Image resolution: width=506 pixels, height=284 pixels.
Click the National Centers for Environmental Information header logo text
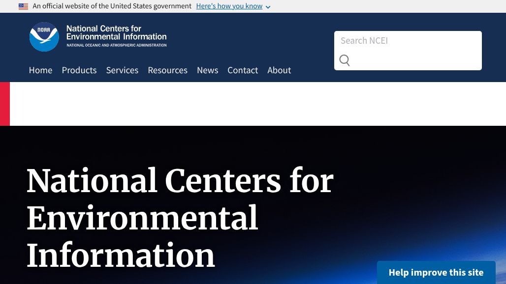(117, 36)
